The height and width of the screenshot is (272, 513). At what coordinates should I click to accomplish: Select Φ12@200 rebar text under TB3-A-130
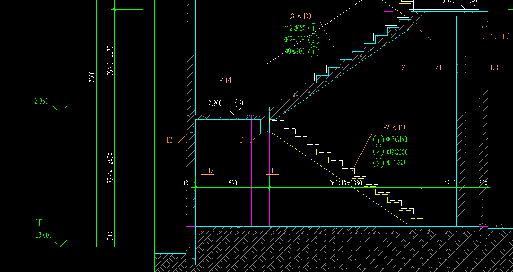point(295,40)
